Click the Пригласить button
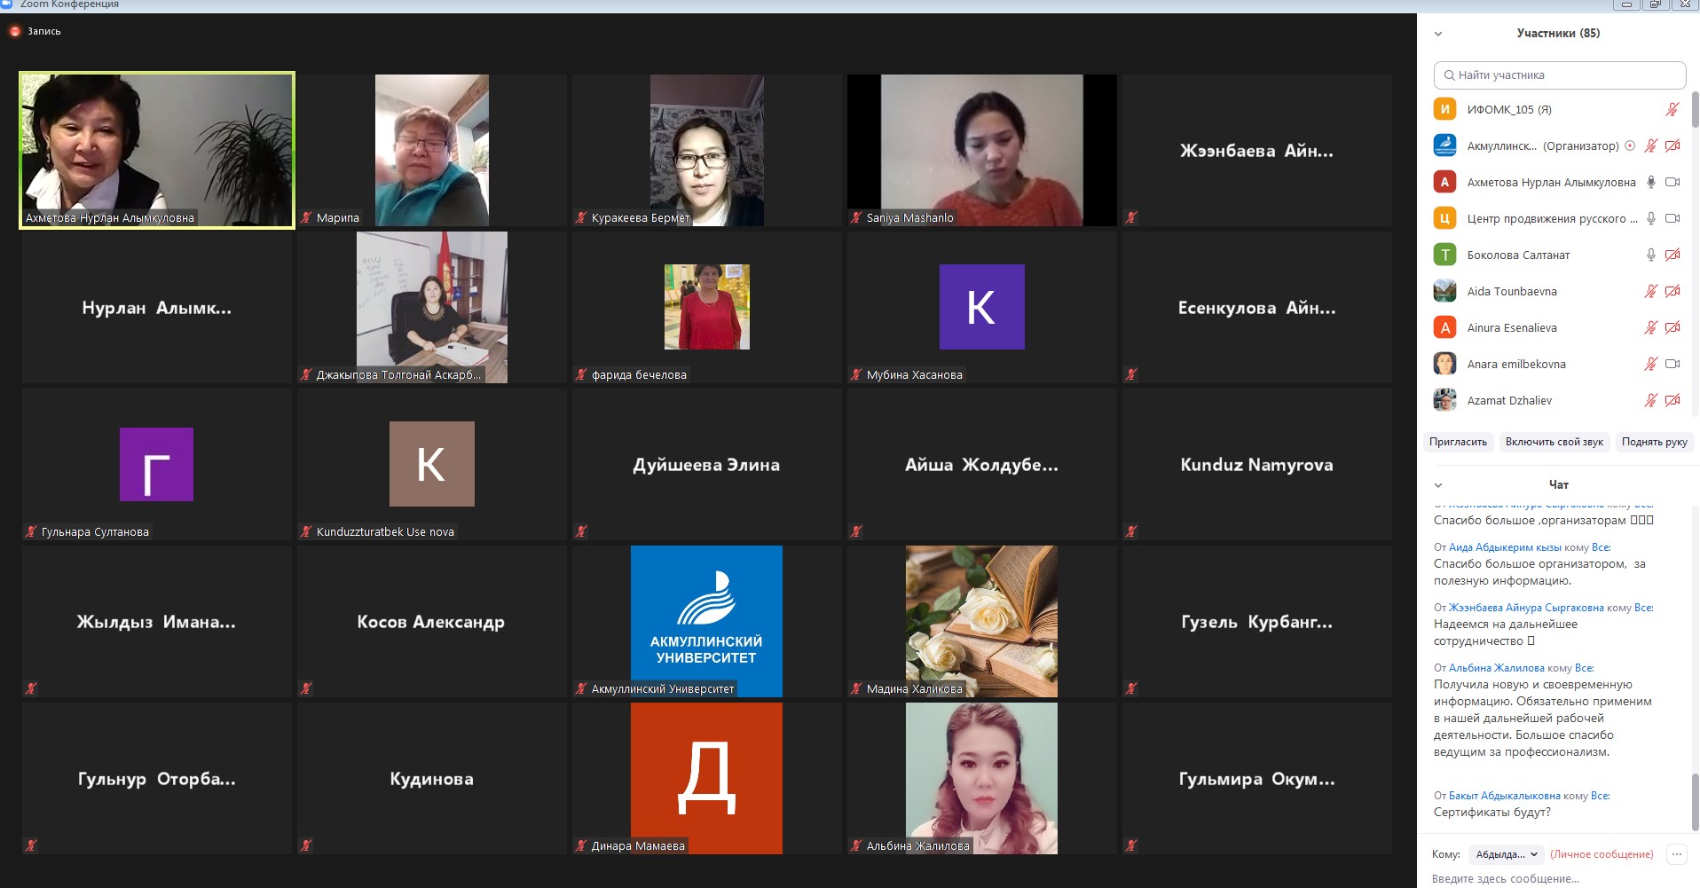Screen dimensions: 1700x888 [x=1458, y=442]
